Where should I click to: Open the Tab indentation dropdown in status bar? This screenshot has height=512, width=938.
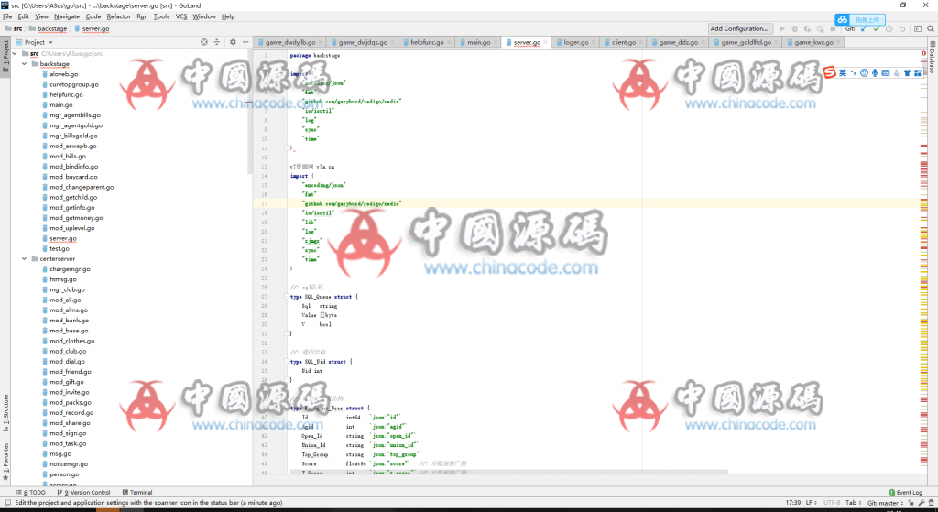tap(853, 503)
